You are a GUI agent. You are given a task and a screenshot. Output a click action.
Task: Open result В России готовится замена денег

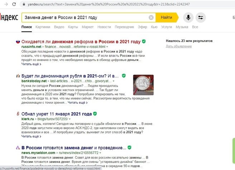click(74, 148)
